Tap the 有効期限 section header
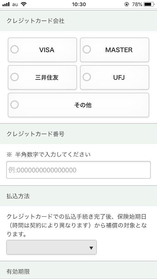This screenshot has height=279, width=157. pyautogui.click(x=78, y=270)
